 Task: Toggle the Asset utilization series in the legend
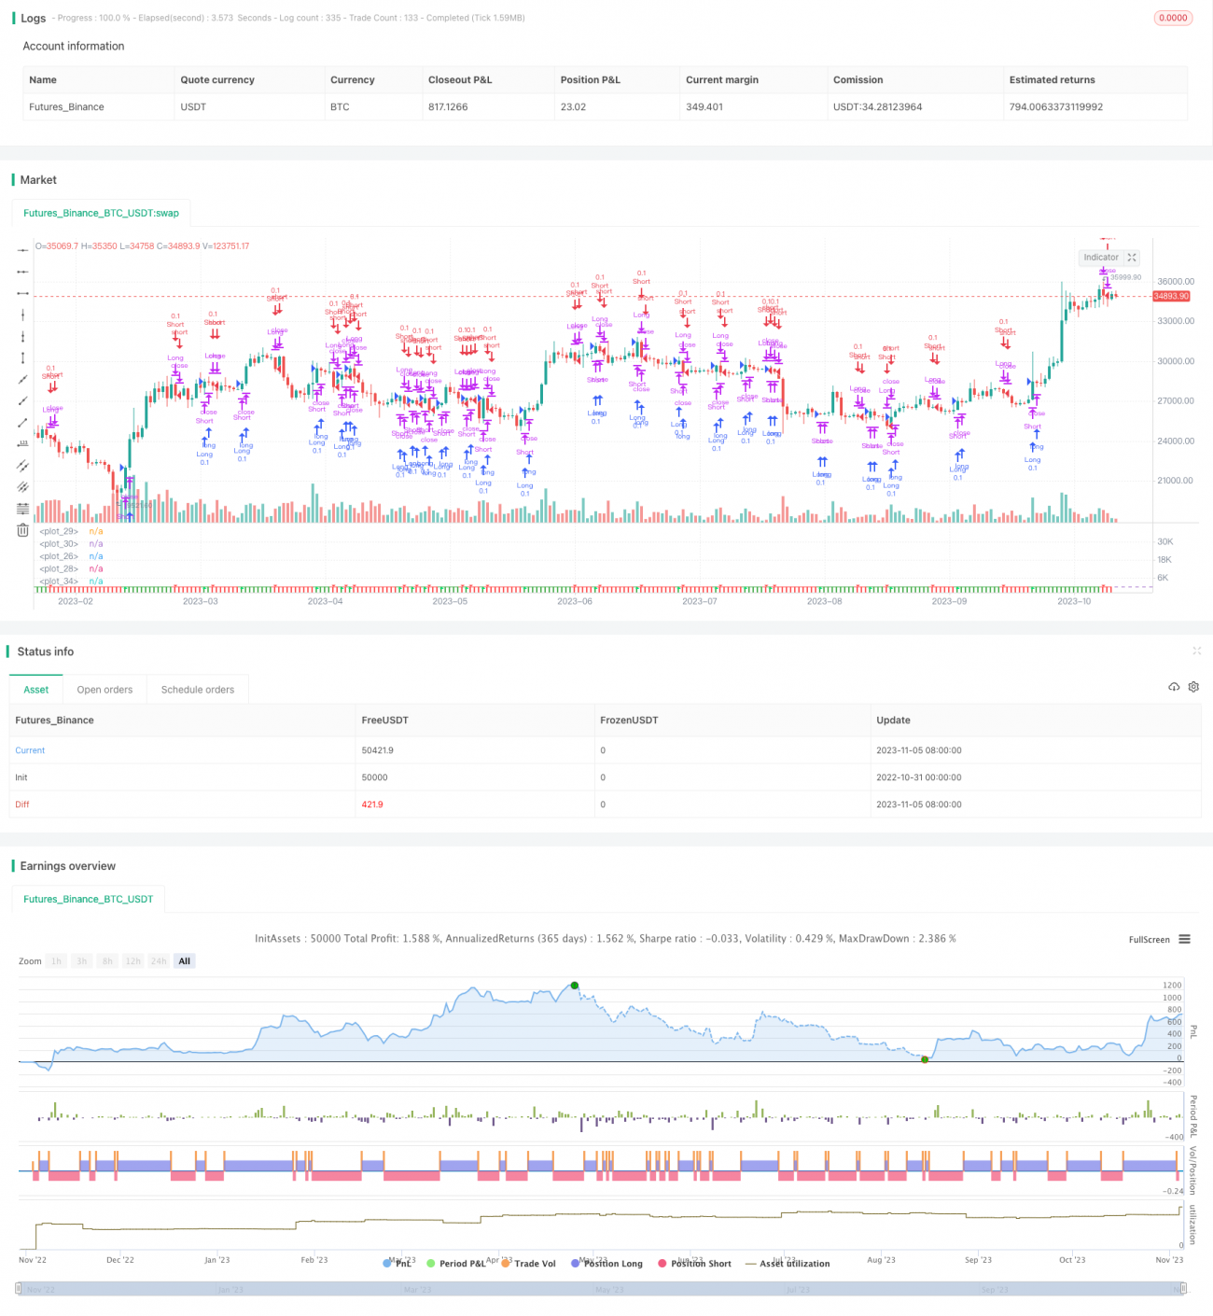coord(788,1264)
